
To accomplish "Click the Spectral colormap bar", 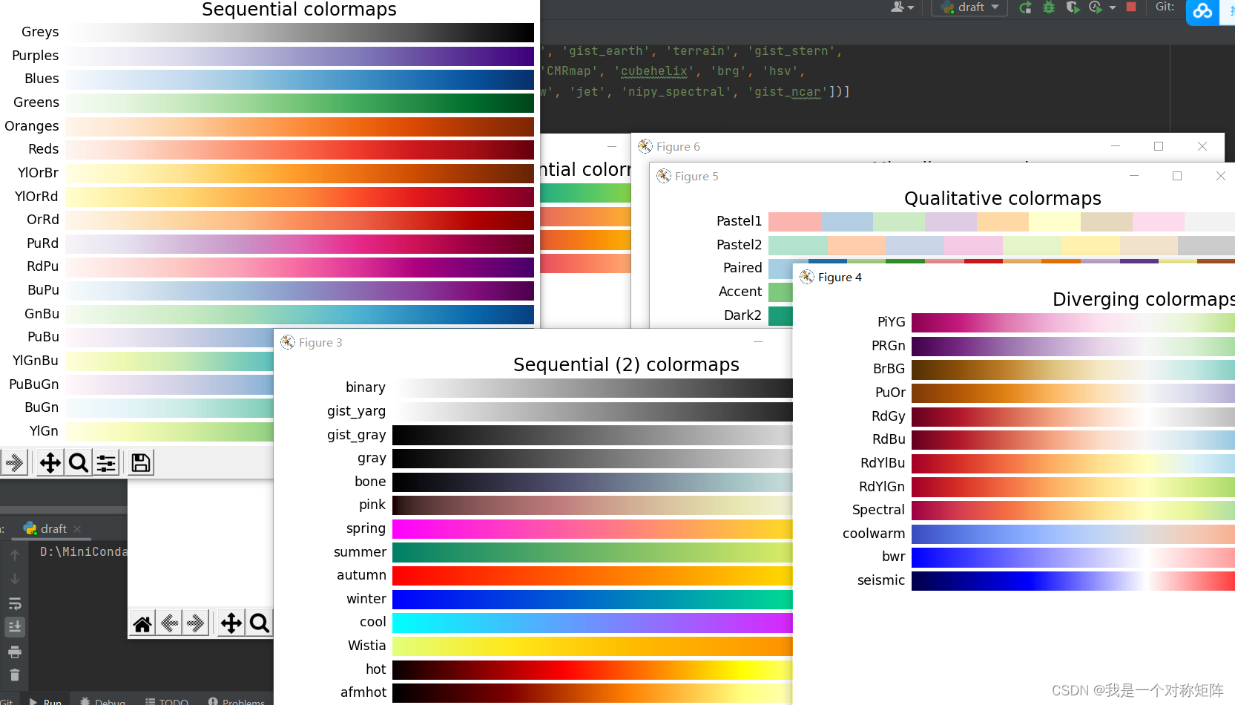I will click(x=1073, y=510).
